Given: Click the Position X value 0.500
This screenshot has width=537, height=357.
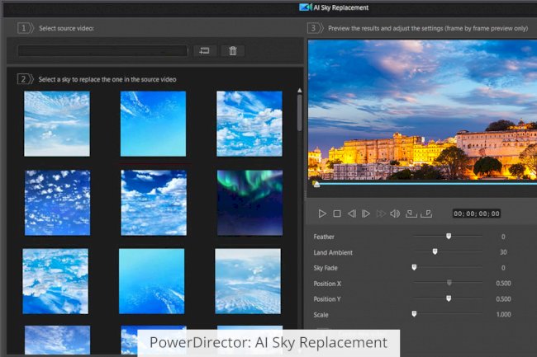Looking at the screenshot, I should (x=503, y=283).
